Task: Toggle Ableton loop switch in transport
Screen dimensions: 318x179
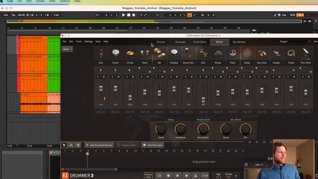Action: click(189, 15)
